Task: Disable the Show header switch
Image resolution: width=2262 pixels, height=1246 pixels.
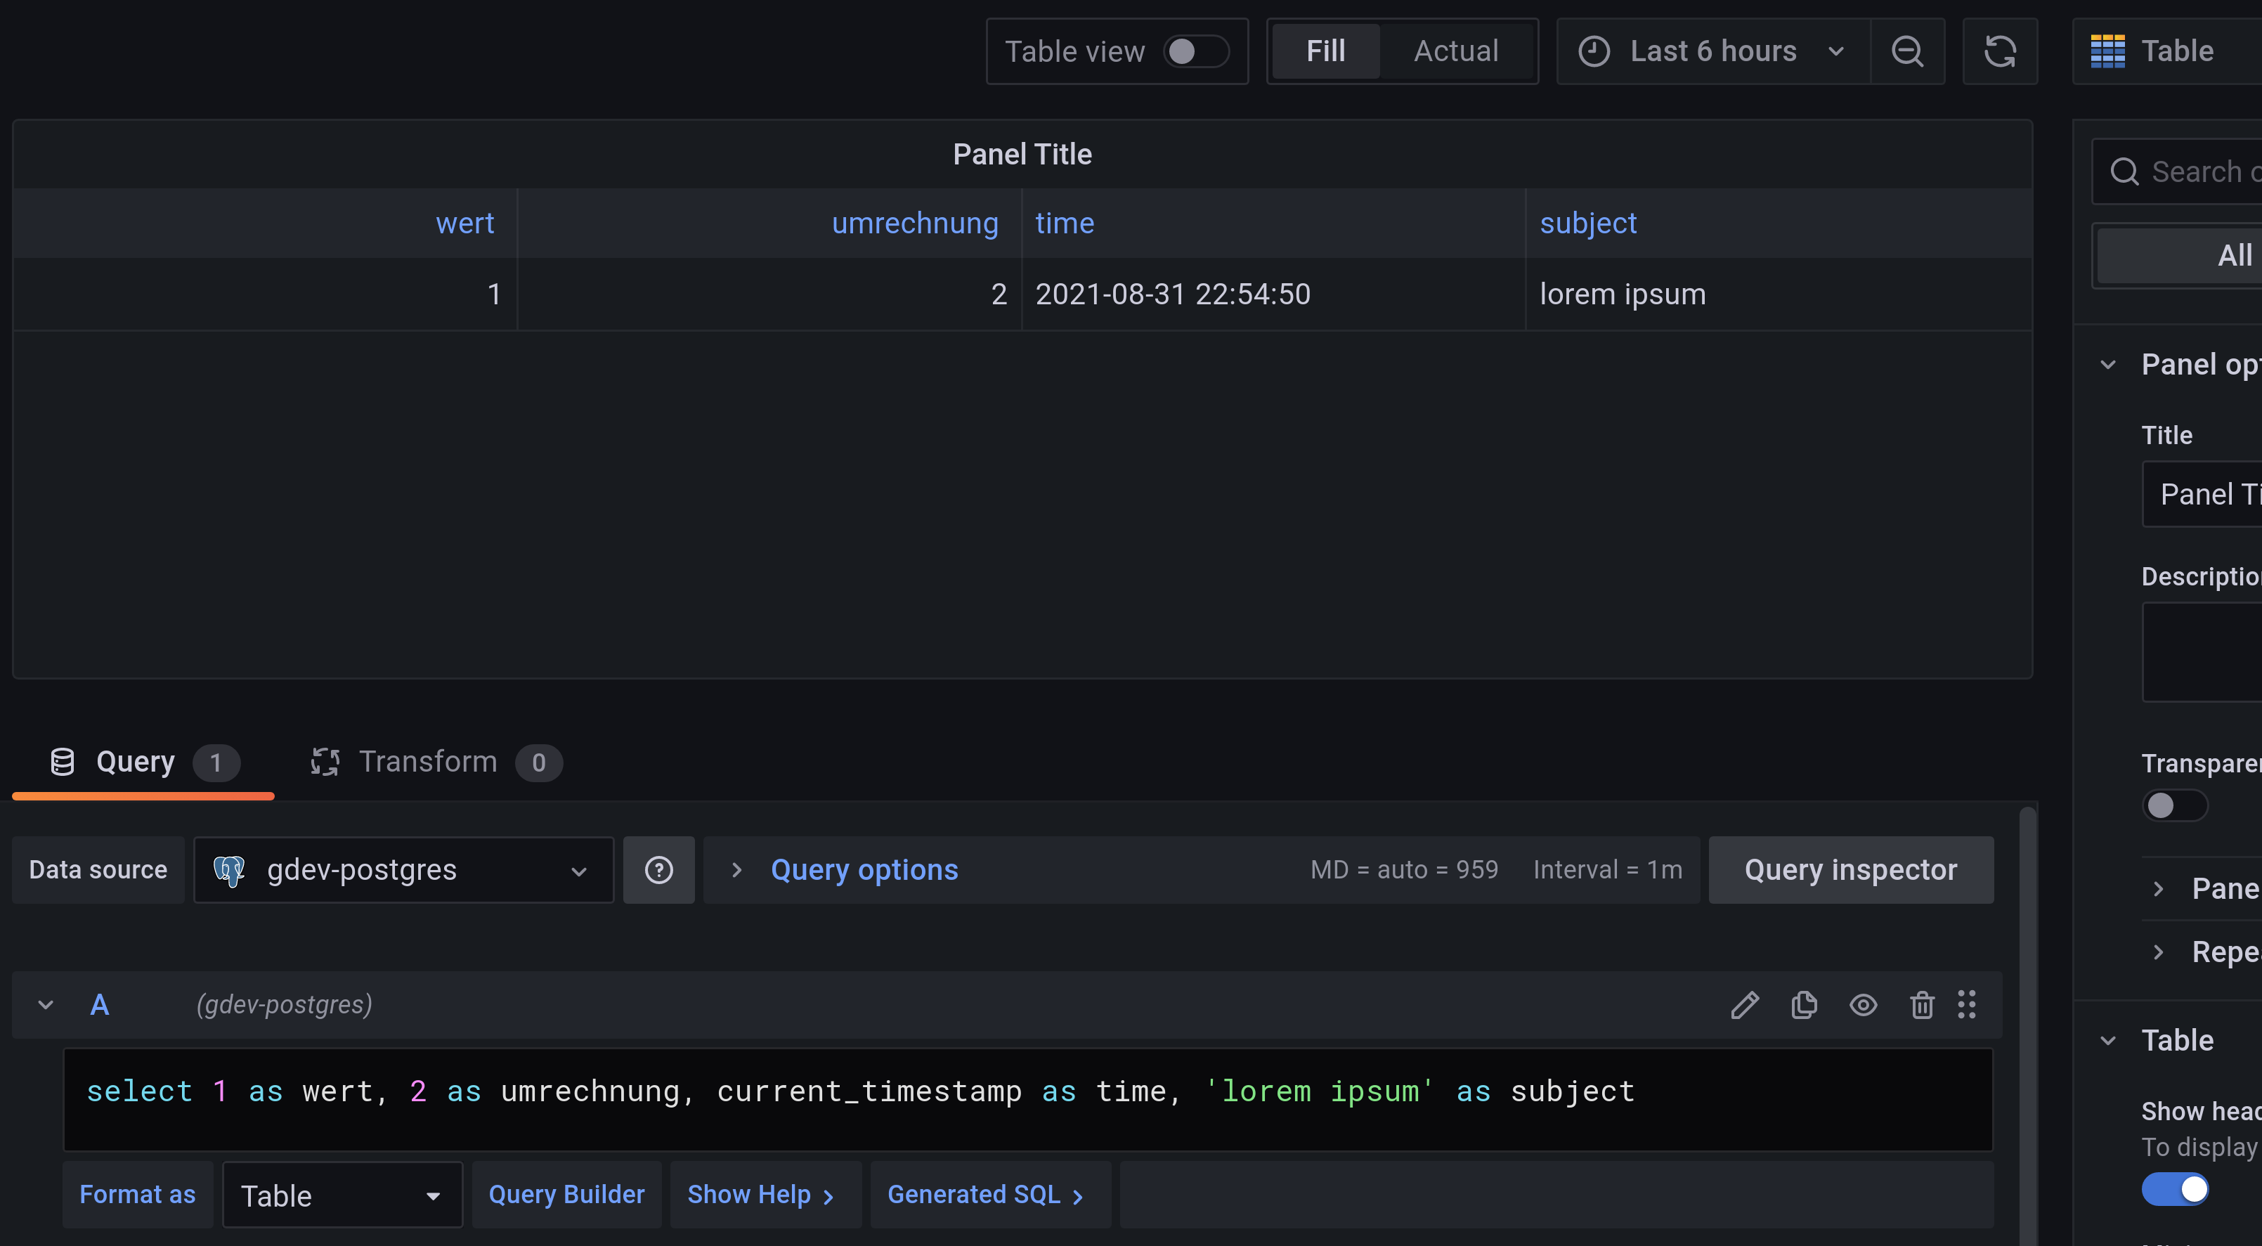Action: [x=2173, y=1189]
